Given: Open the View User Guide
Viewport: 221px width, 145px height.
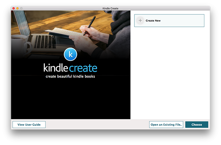Looking at the screenshot, I should coord(29,125).
